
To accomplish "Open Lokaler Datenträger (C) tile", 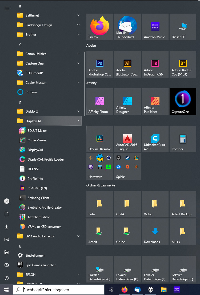I will coord(100,269).
